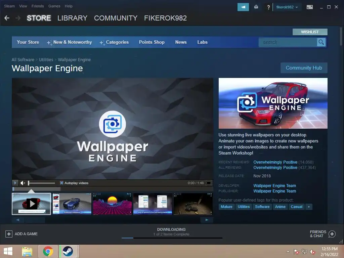Open Friends & Chat plus icon

[x=332, y=234]
